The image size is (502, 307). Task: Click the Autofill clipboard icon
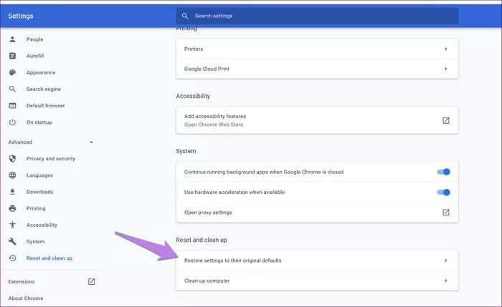pyautogui.click(x=12, y=56)
